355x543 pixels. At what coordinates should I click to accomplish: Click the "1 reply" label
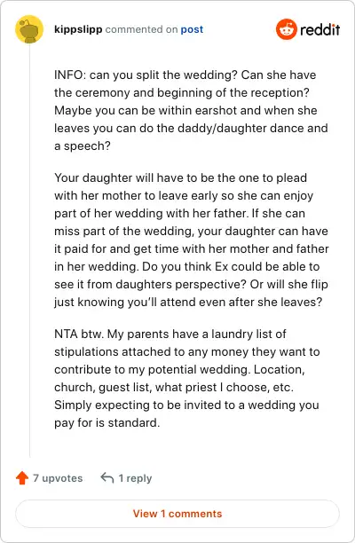coord(136,478)
